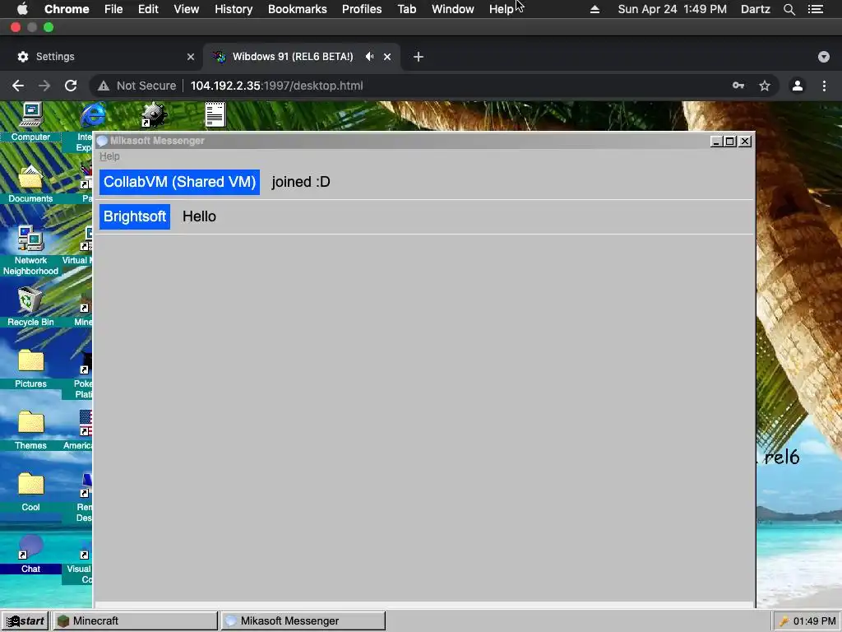Mute the Wibdows 91 tab audio icon
Image resolution: width=842 pixels, height=632 pixels.
click(x=369, y=57)
